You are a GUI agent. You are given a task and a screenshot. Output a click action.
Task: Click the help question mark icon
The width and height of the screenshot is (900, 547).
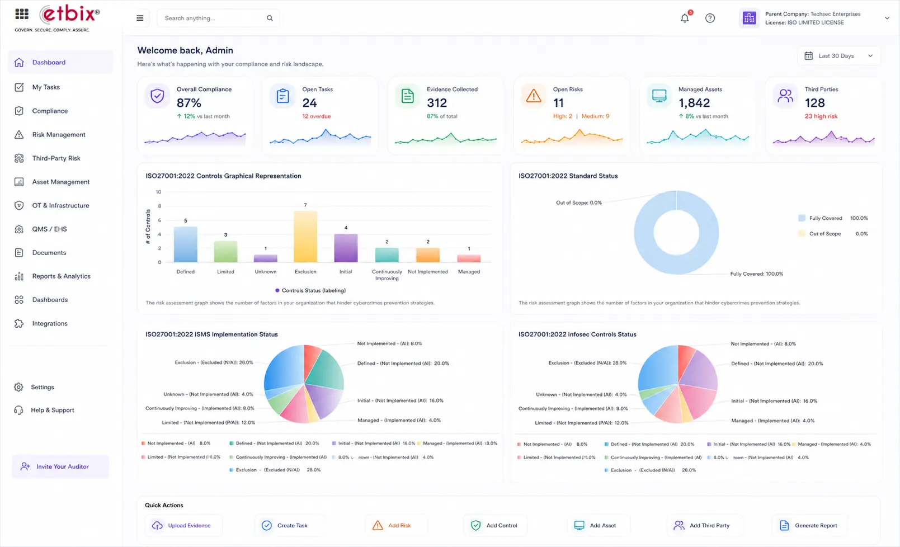pos(710,18)
